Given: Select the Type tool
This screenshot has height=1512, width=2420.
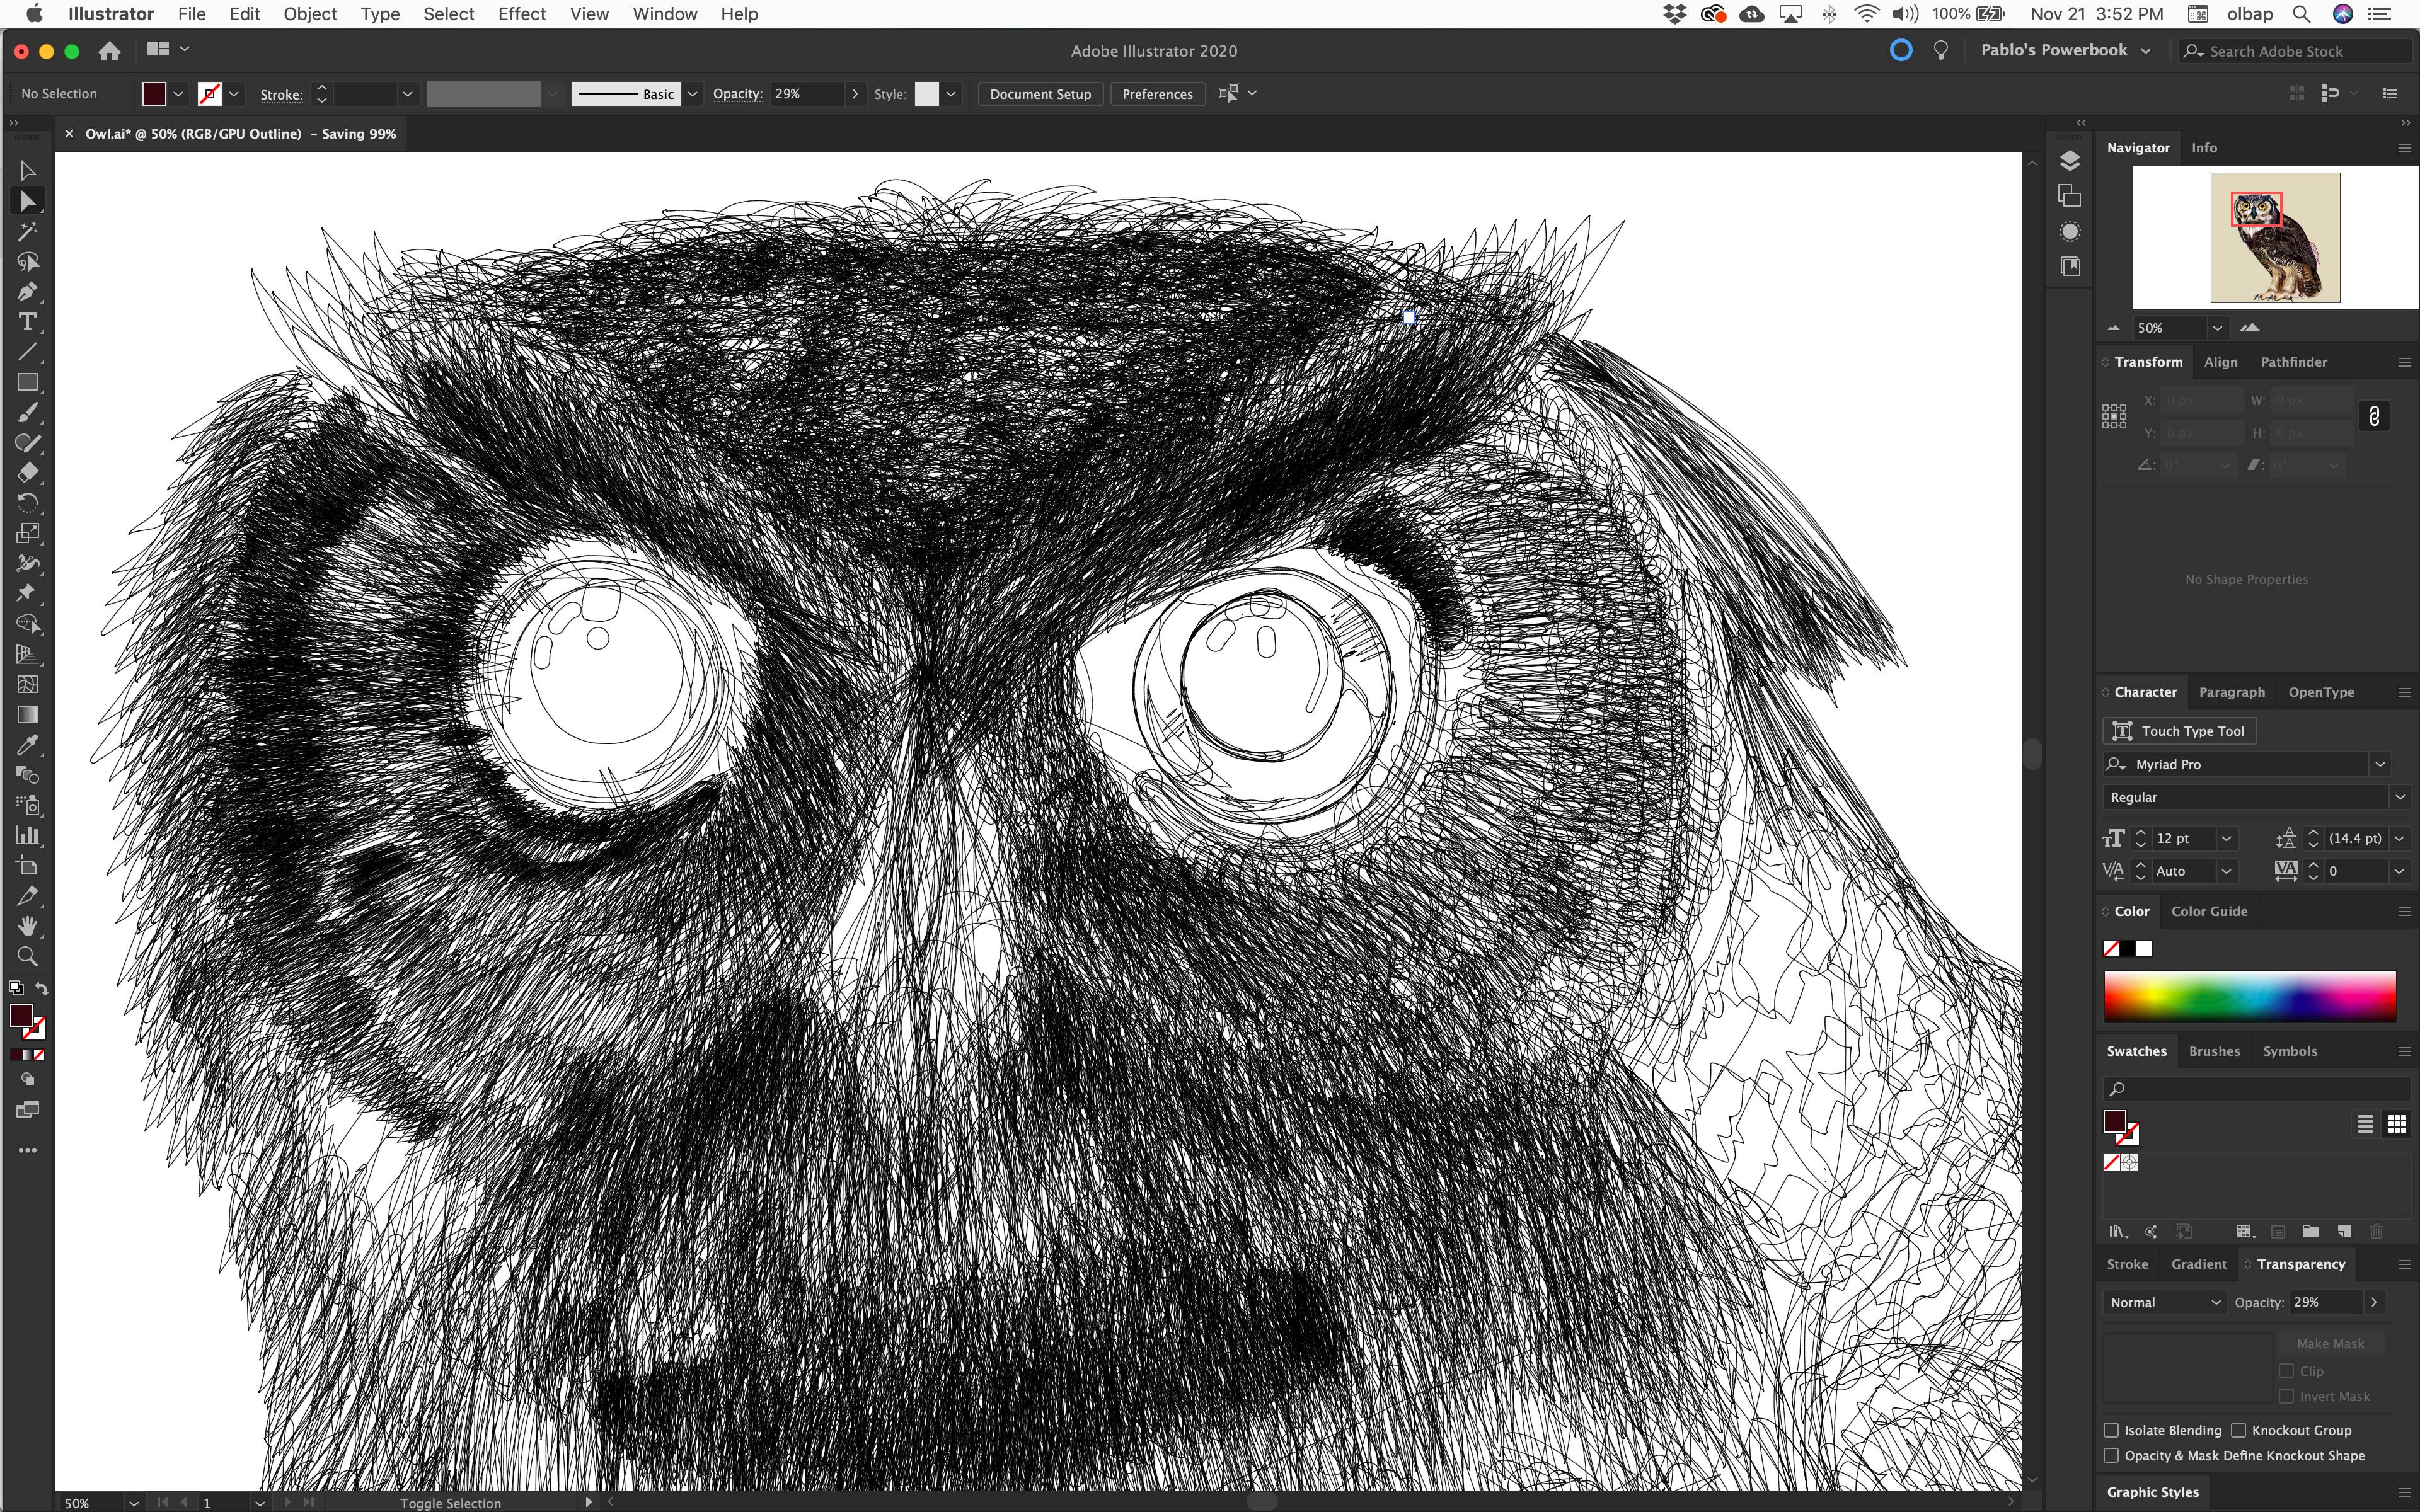Looking at the screenshot, I should (27, 322).
